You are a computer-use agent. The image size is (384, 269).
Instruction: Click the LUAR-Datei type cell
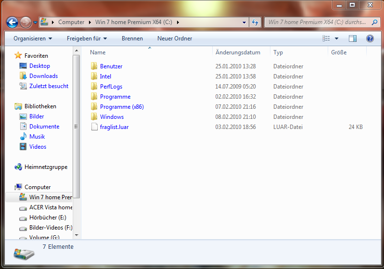pyautogui.click(x=288, y=127)
